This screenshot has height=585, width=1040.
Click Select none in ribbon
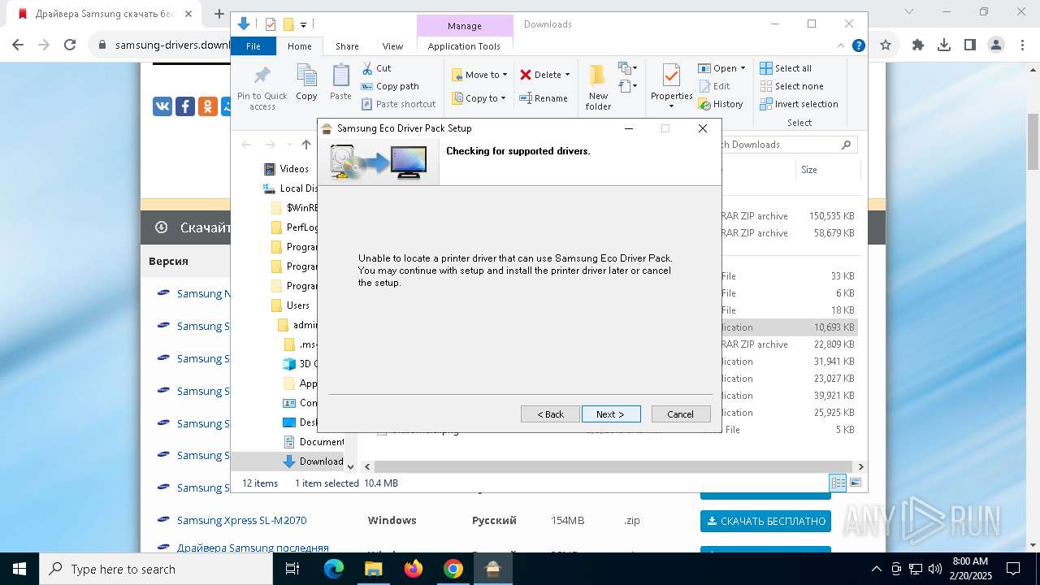pyautogui.click(x=791, y=86)
